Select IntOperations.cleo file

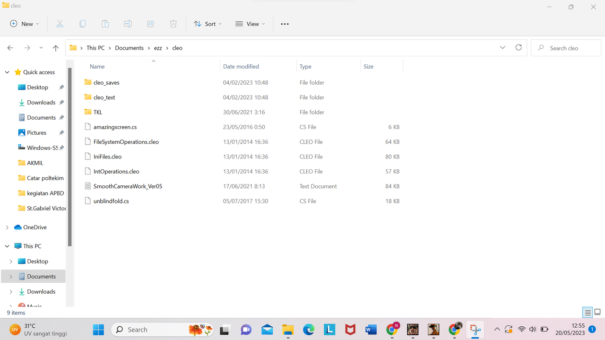tap(116, 172)
